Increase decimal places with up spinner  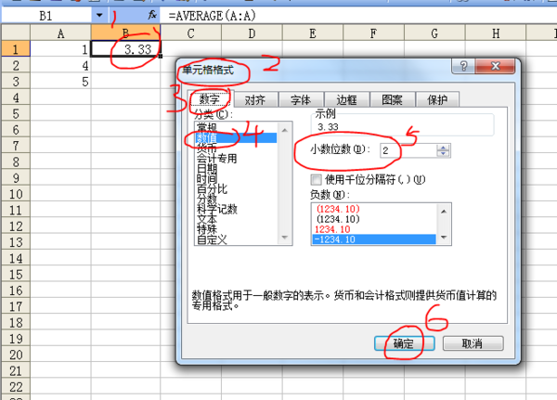tap(443, 147)
